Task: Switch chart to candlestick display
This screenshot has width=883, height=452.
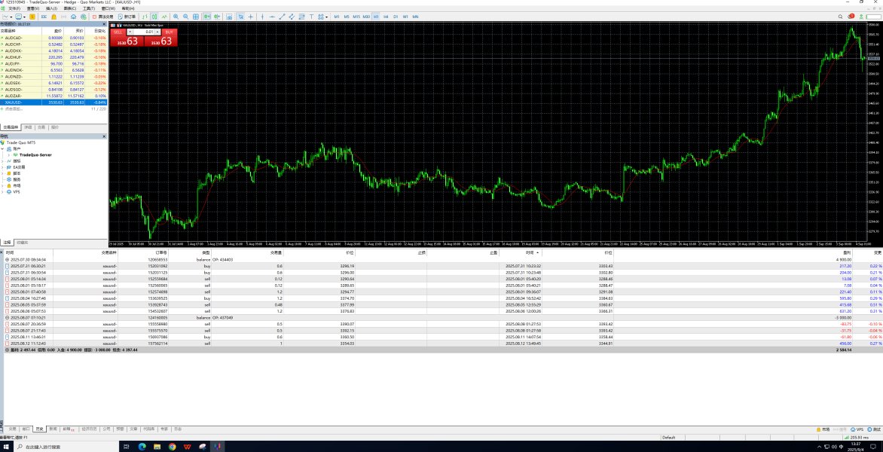Action: (x=154, y=16)
